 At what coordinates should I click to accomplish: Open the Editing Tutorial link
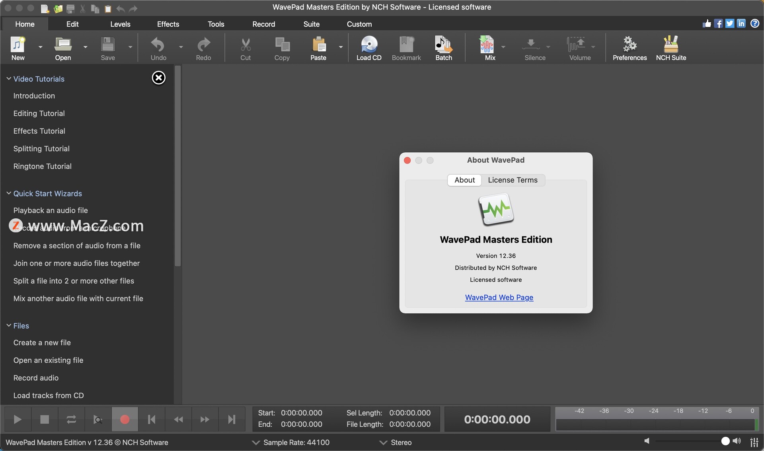39,113
